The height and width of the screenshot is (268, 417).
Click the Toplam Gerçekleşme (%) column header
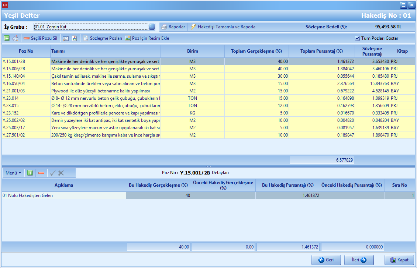(256, 51)
